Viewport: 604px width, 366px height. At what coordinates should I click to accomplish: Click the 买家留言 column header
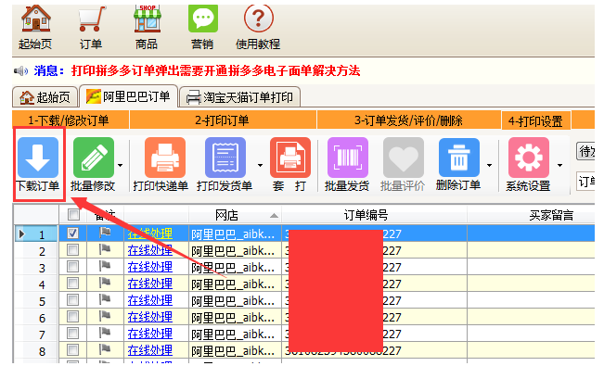tap(532, 215)
